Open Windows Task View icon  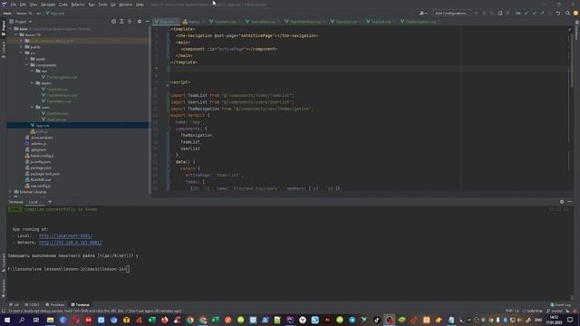tap(36, 320)
